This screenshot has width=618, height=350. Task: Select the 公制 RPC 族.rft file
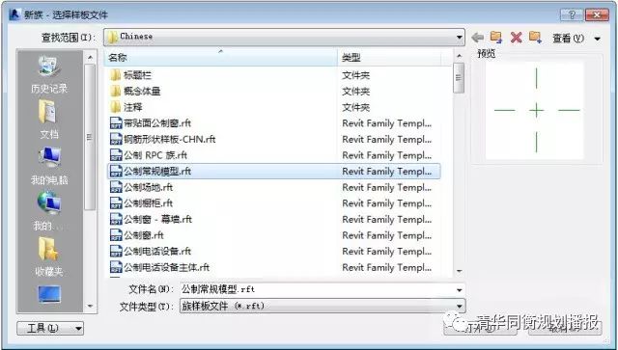pyautogui.click(x=149, y=155)
